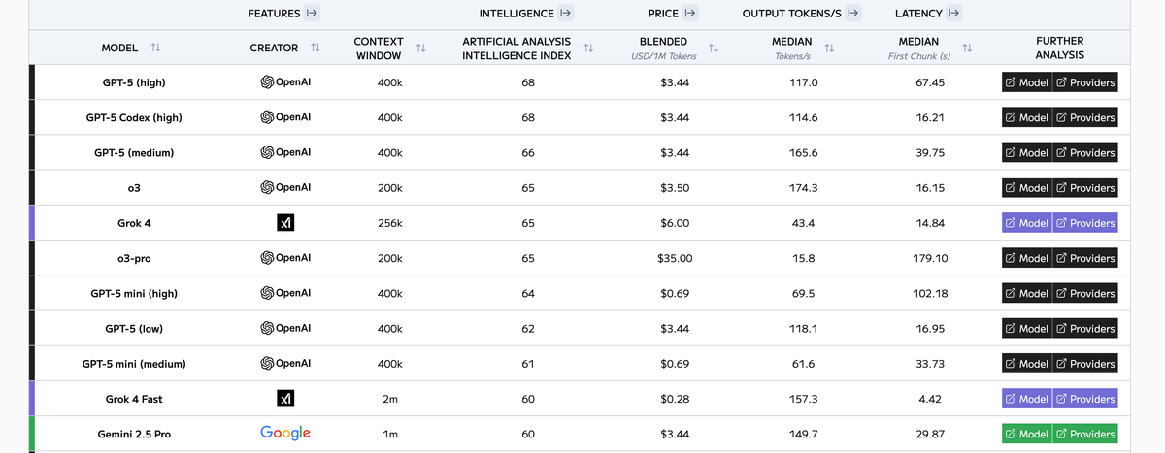
Task: Expand the Price column group arrow
Action: [689, 14]
